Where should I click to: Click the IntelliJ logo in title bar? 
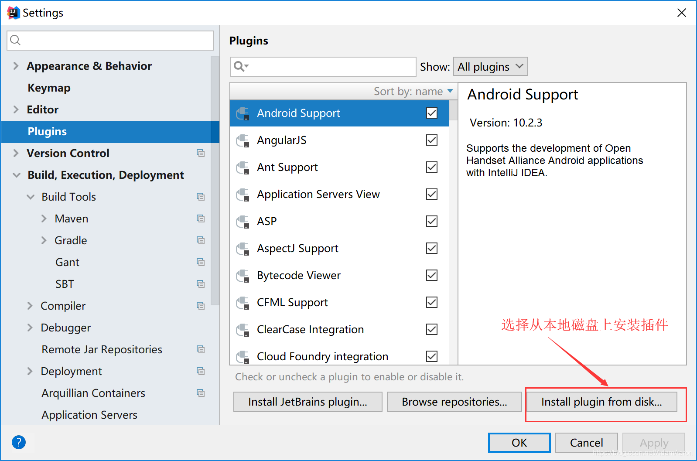(14, 13)
